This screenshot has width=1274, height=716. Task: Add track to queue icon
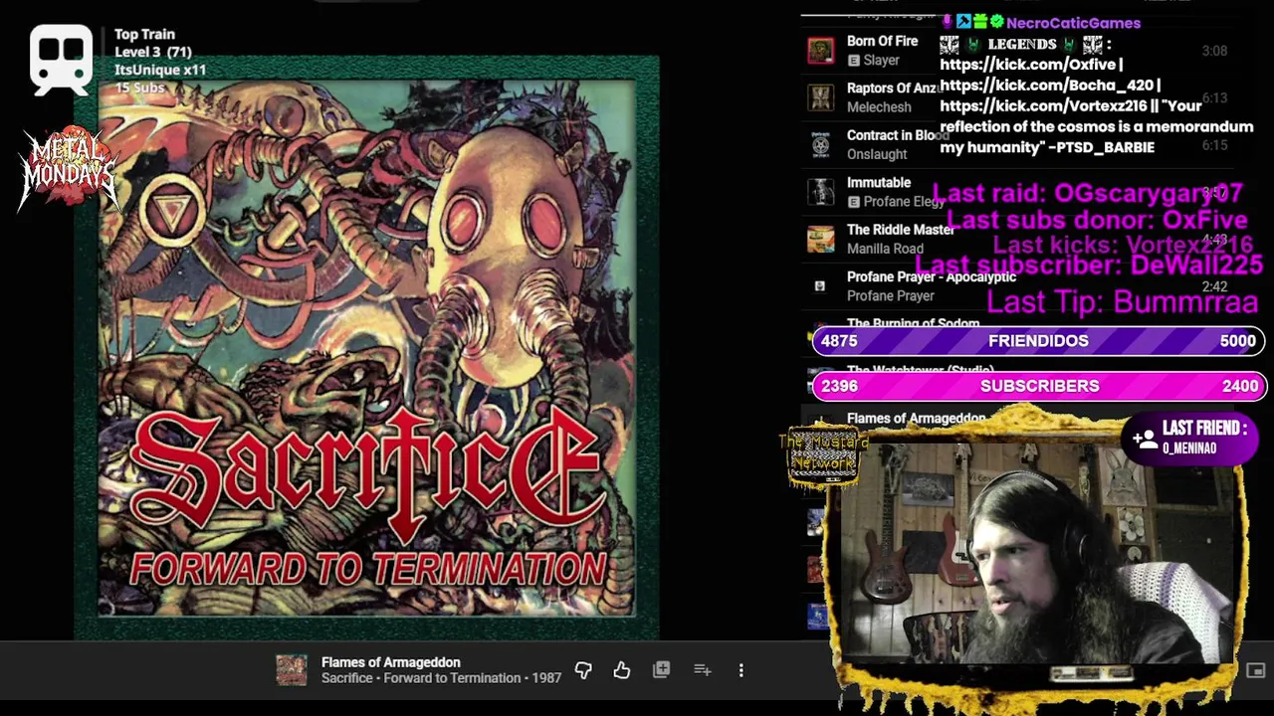coord(703,671)
